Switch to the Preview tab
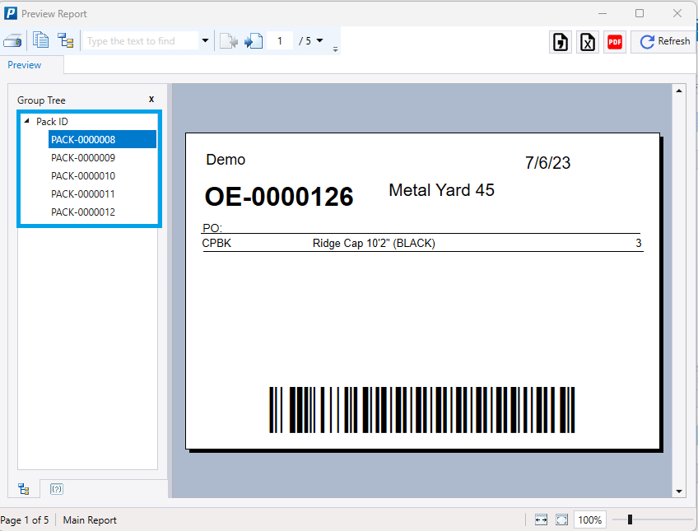 tap(25, 65)
